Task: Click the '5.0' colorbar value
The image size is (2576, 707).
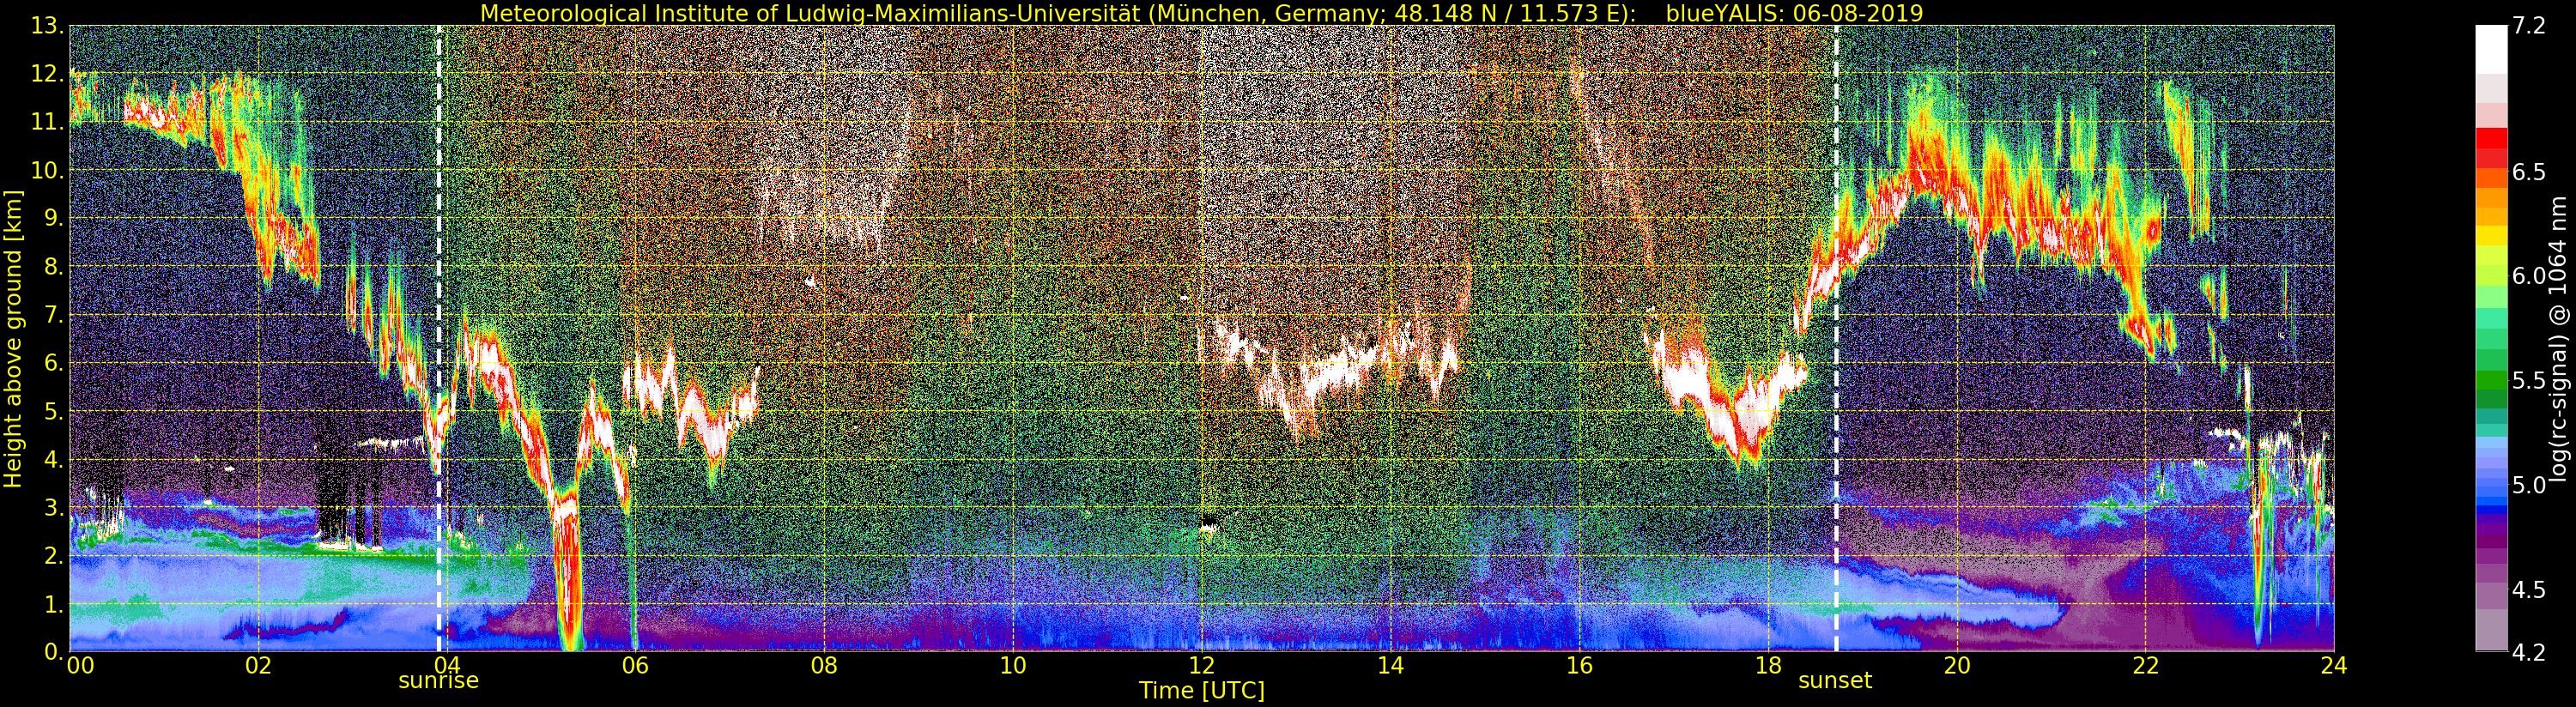Action: [x=2528, y=486]
